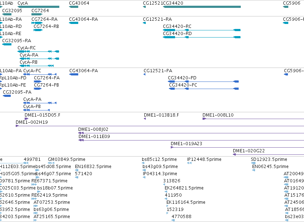Click the 152319 feature label
This screenshot has width=304, height=222.
pos(175,210)
